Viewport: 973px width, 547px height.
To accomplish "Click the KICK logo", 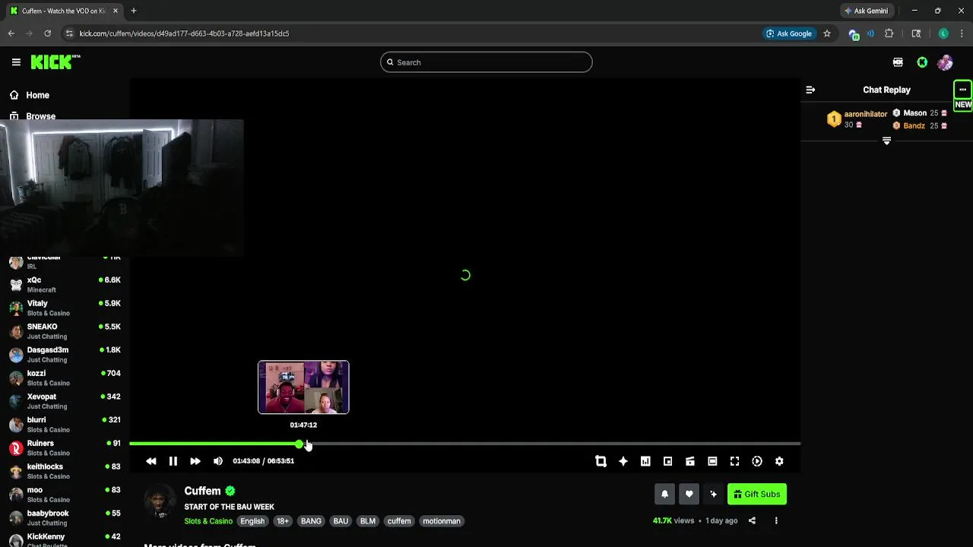I will pyautogui.click(x=55, y=62).
